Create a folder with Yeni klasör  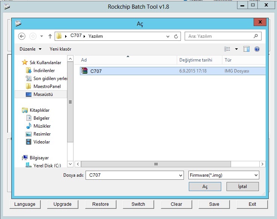click(x=60, y=49)
